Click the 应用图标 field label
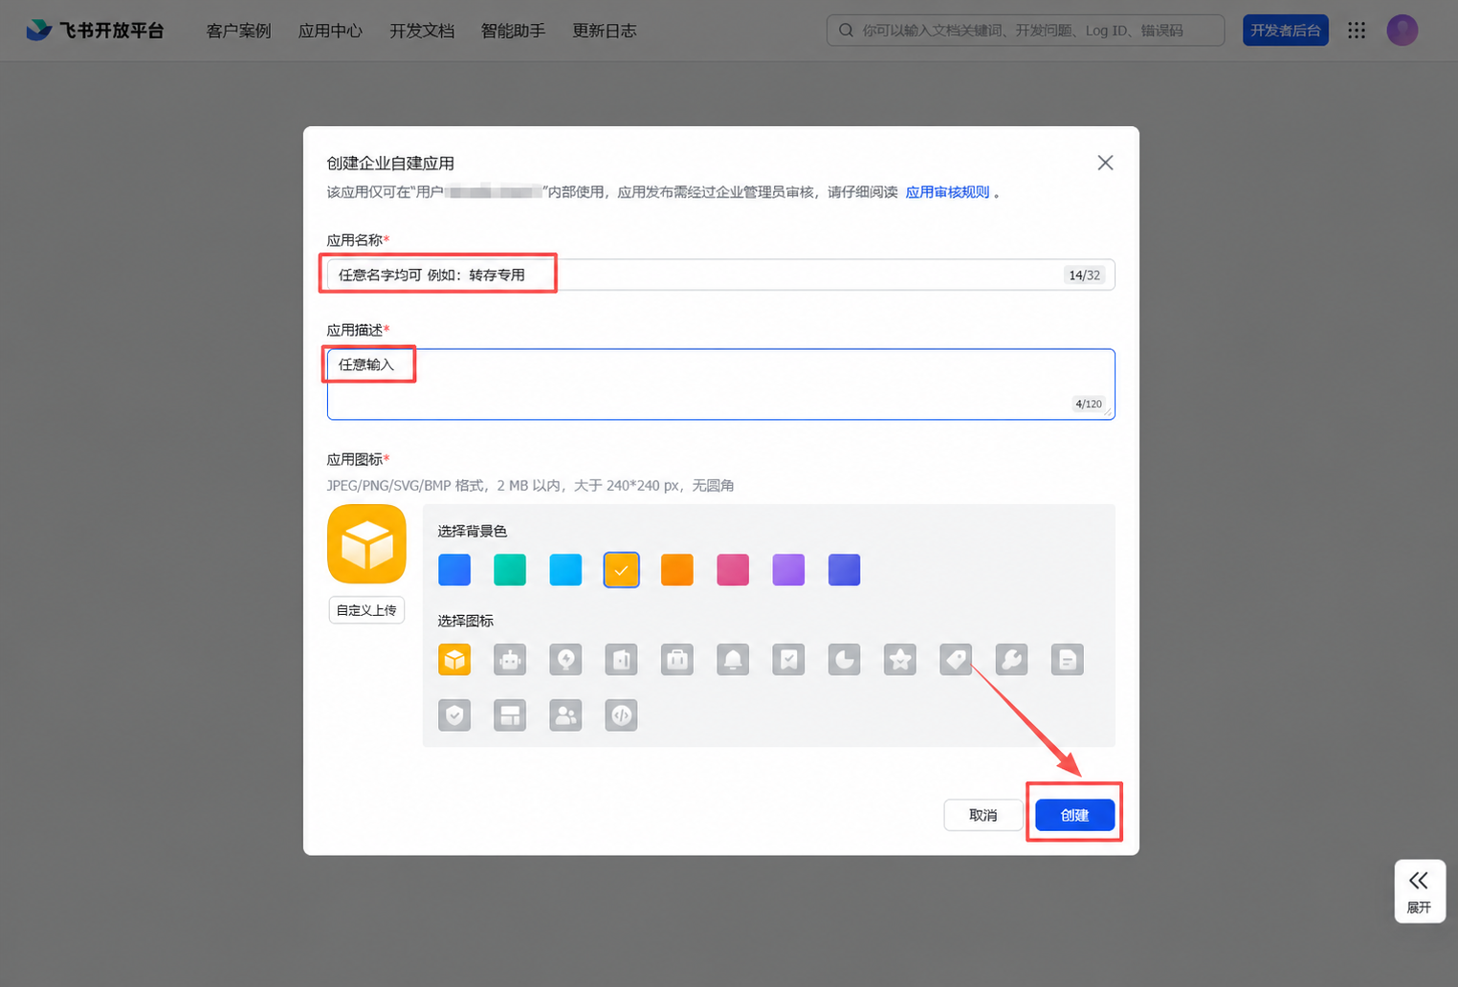Image resolution: width=1458 pixels, height=987 pixels. (x=358, y=459)
